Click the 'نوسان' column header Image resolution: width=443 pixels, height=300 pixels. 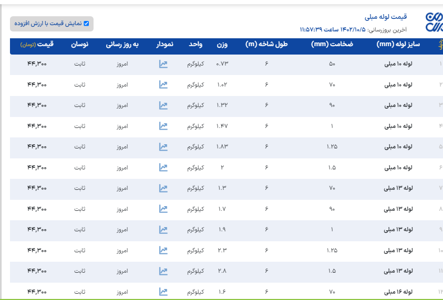click(x=79, y=45)
